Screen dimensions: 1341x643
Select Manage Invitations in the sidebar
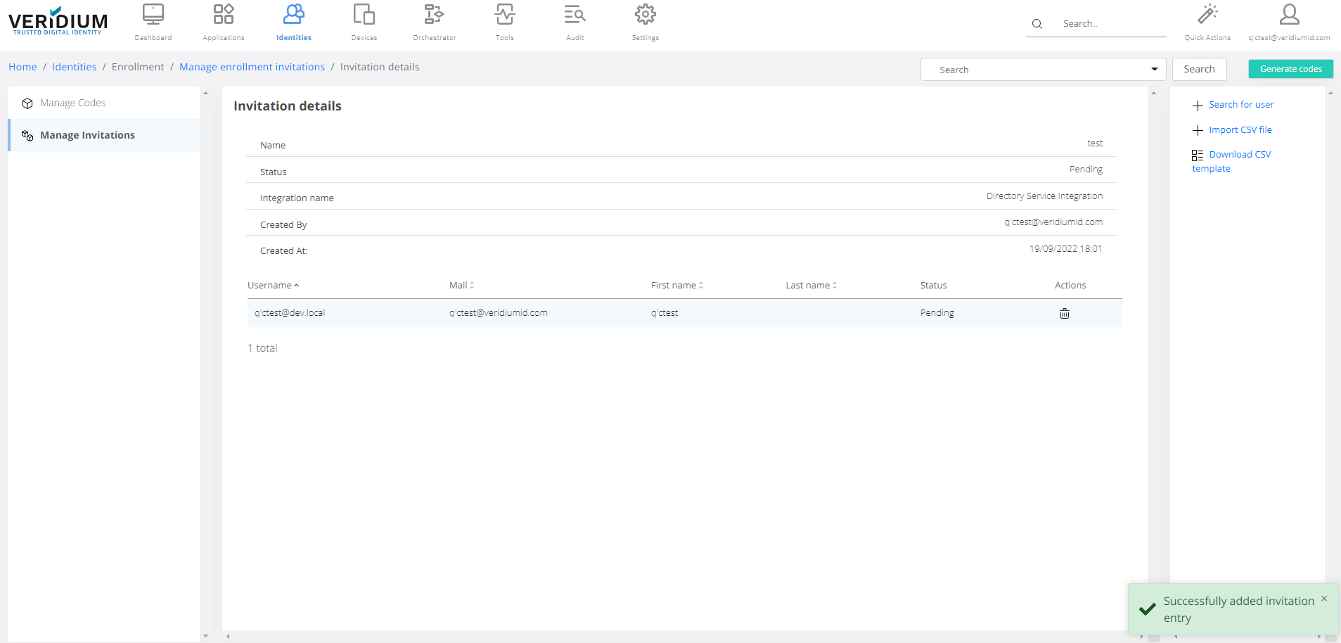point(87,135)
